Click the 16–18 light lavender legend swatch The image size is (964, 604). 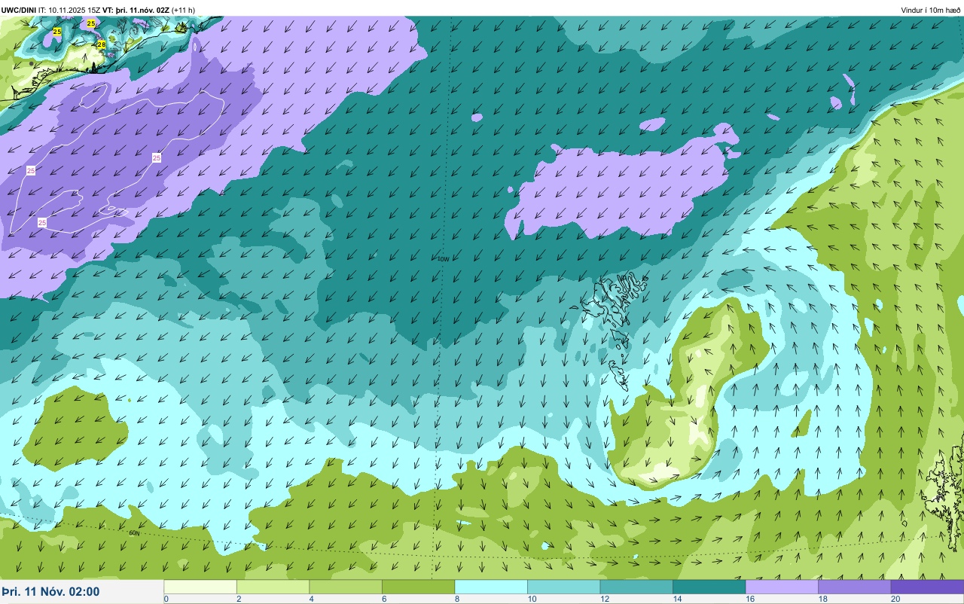coord(782,587)
